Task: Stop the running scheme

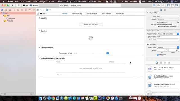Action: point(19,5)
